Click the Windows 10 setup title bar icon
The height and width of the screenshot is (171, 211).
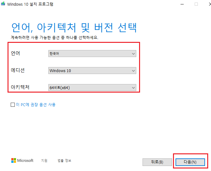pos(3,4)
